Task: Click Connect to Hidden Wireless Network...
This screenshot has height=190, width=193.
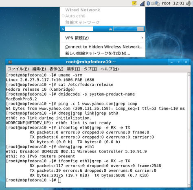Action: (x=104, y=47)
